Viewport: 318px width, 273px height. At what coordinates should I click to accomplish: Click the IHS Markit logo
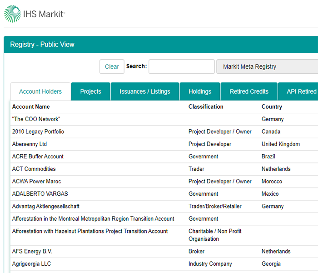35,14
